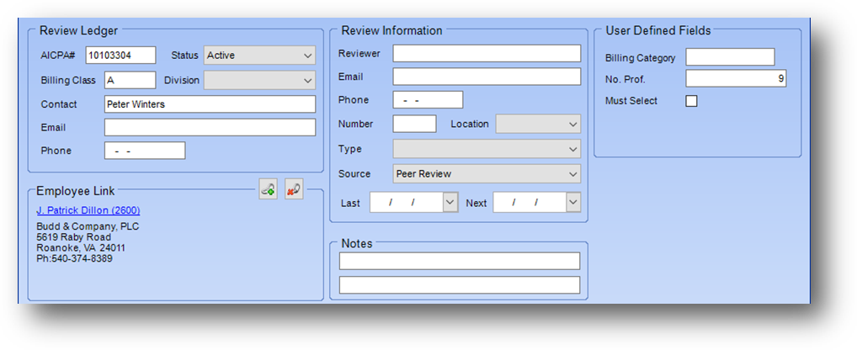The image size is (857, 350).
Task: Click the Review Information Email field
Action: [487, 77]
